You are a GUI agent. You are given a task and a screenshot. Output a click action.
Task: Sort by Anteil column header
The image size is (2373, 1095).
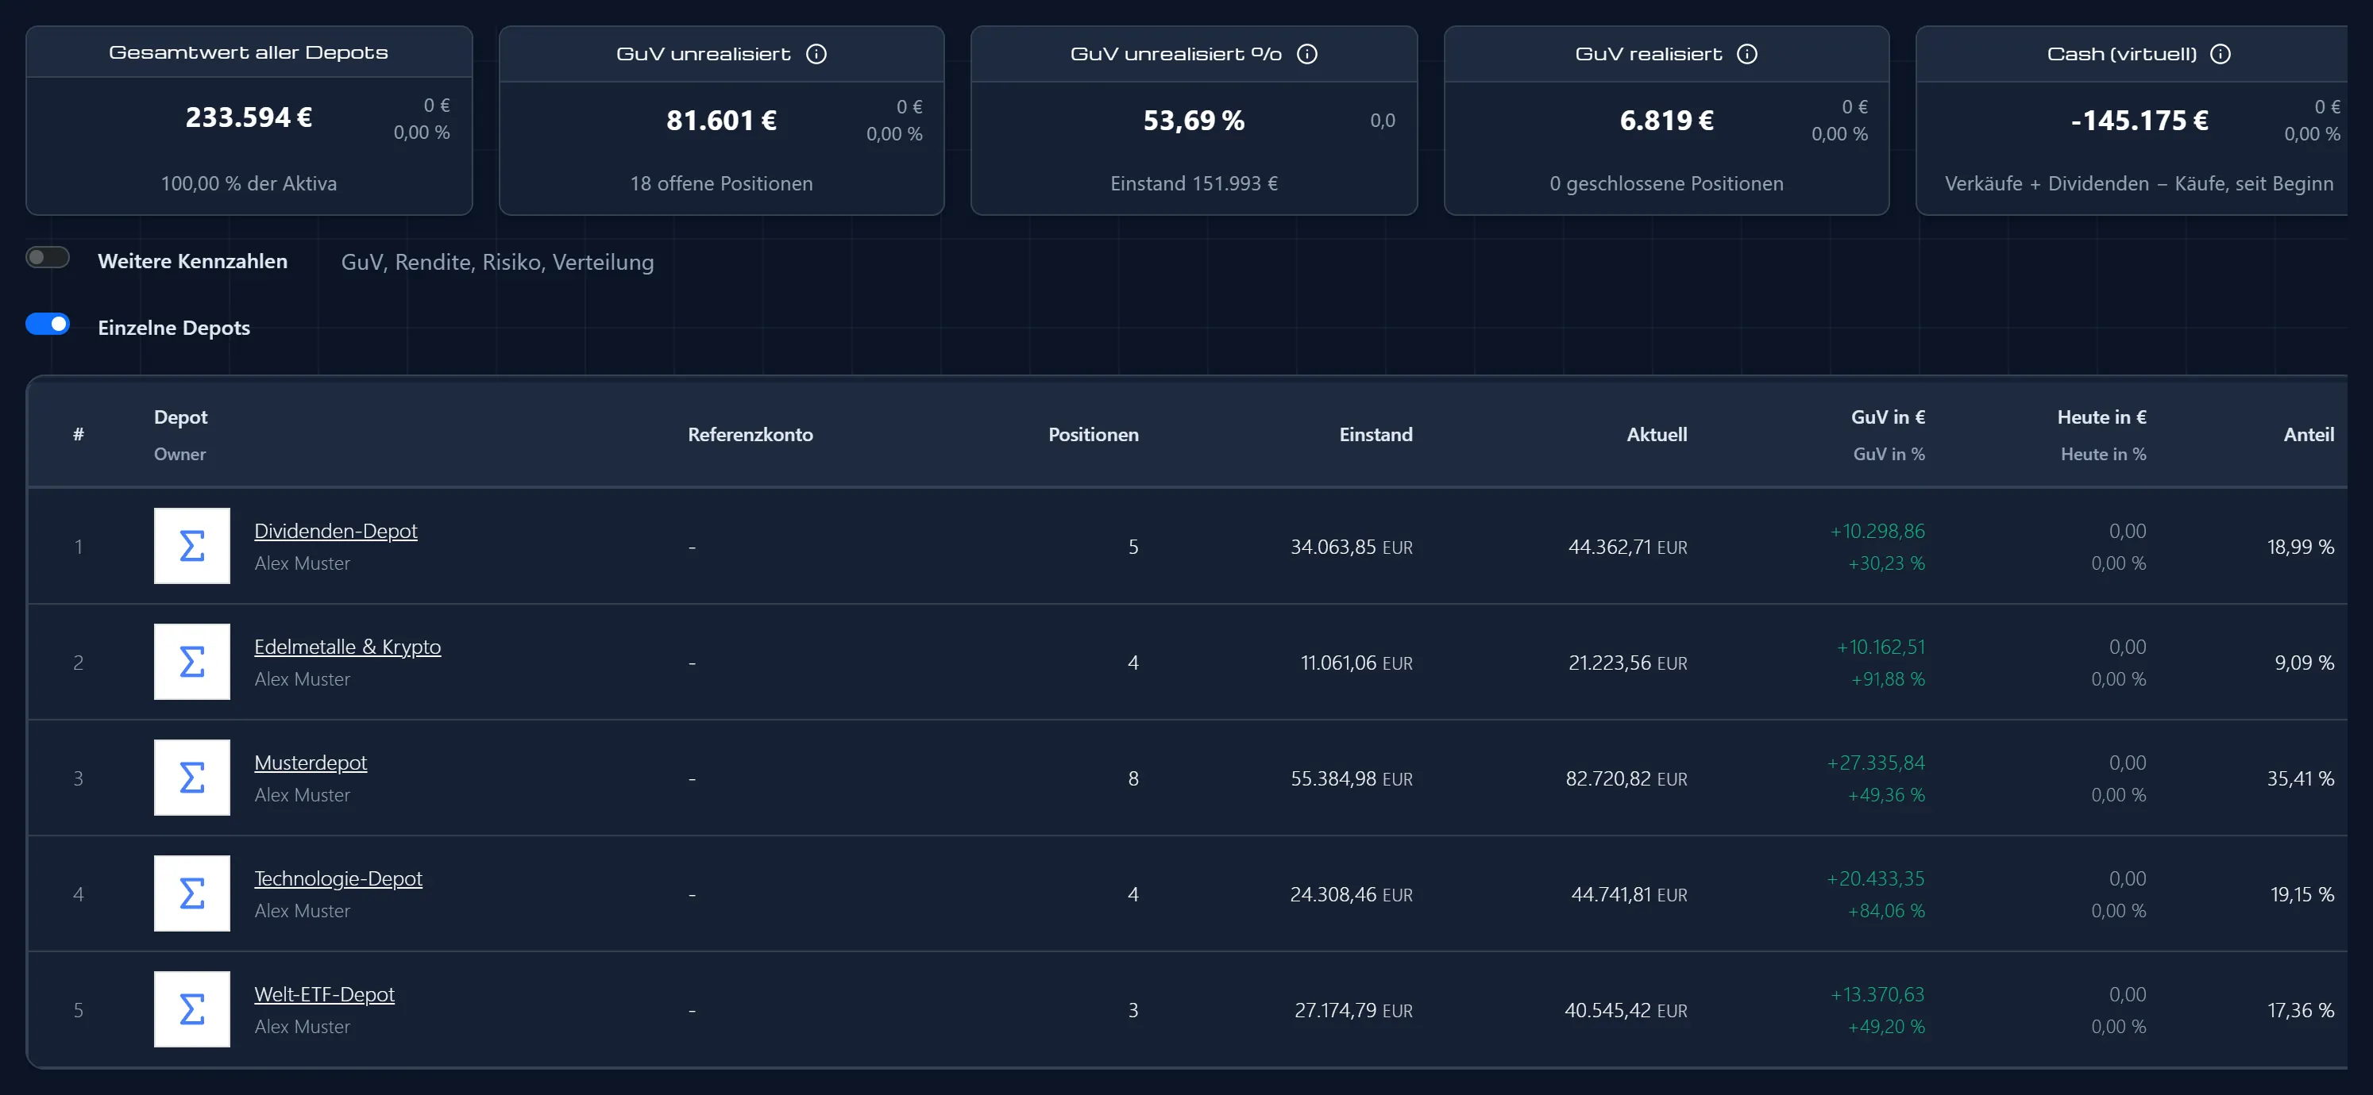click(x=2309, y=436)
